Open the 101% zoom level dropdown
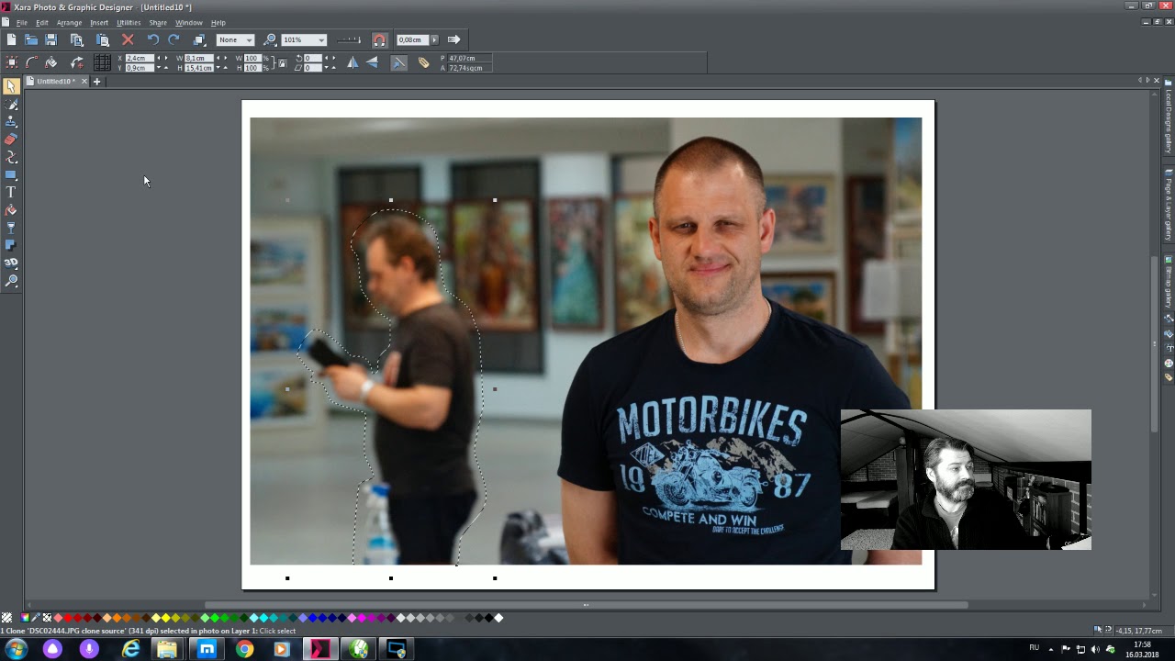Viewport: 1175px width, 661px height. [x=303, y=39]
